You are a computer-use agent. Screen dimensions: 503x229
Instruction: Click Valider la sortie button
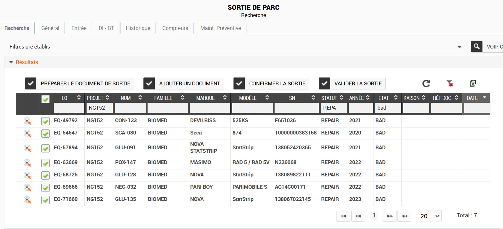352,83
